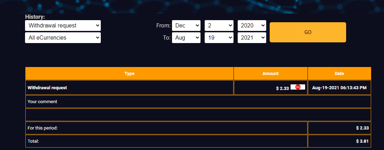Screen dimensions: 384x150
Task: Click the Your comment row
Action: click(x=198, y=101)
